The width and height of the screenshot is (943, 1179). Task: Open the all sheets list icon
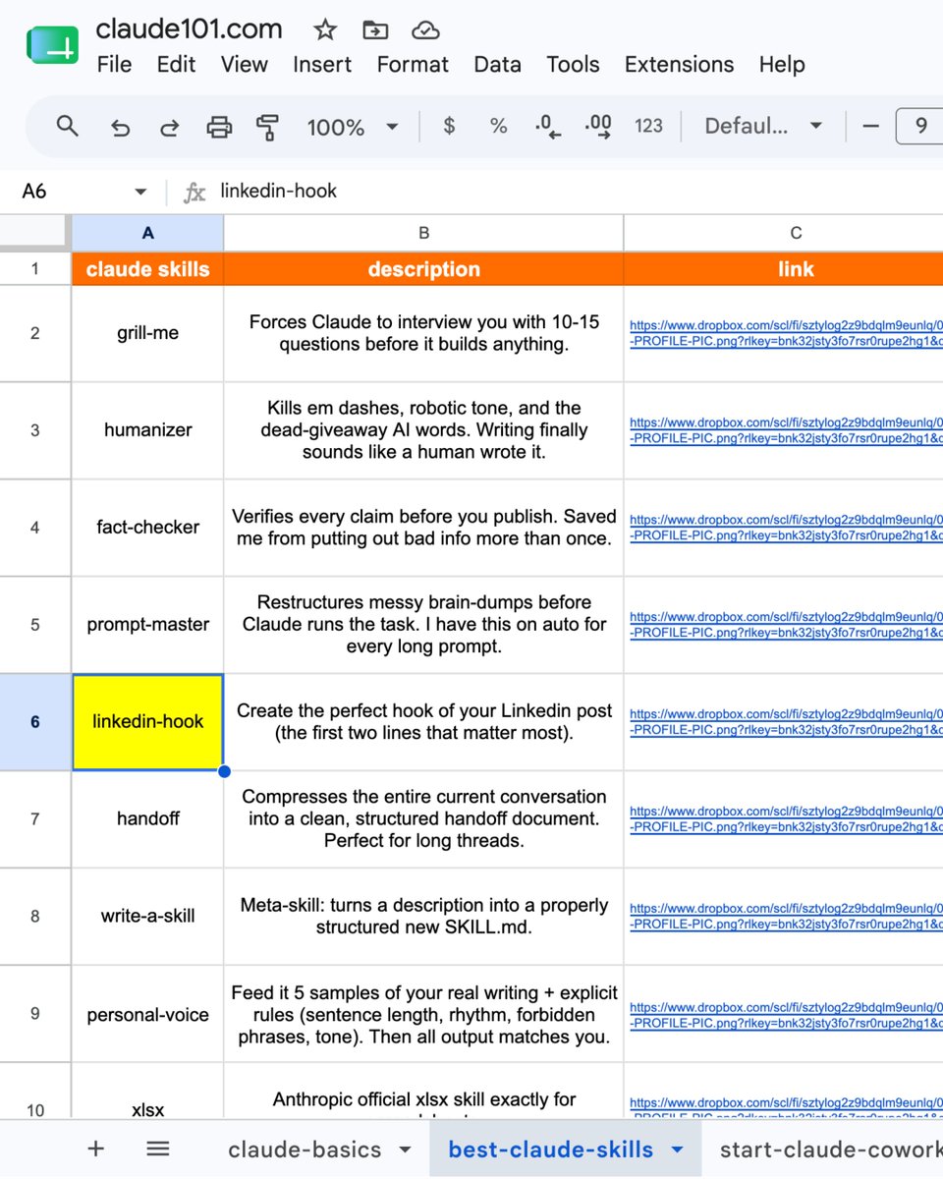tap(158, 1149)
